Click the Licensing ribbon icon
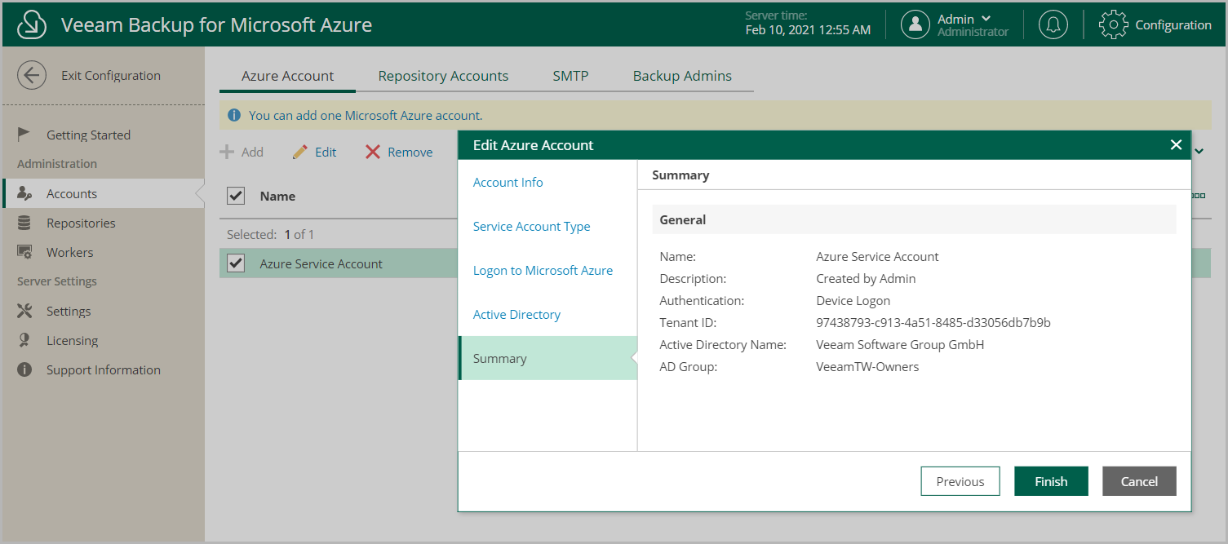Image resolution: width=1228 pixels, height=544 pixels. (24, 340)
